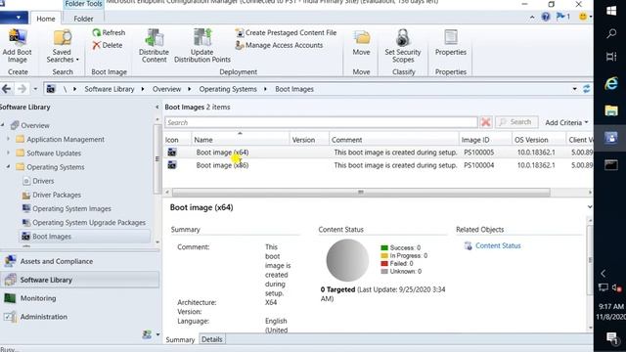Open the application menu dropdown button
The image size is (626, 352).
pos(14,18)
